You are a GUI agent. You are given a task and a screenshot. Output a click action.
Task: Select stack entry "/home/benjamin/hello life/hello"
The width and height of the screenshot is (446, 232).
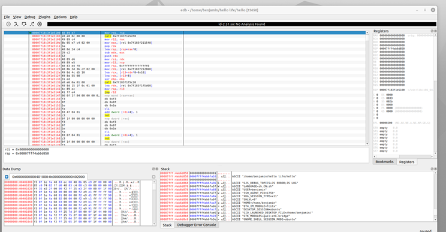tap(297, 177)
